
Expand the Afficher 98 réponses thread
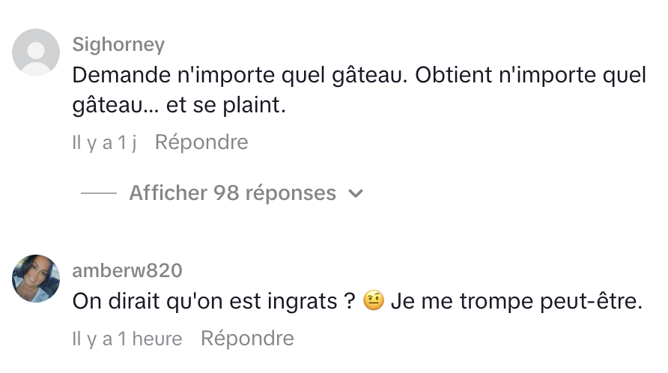[x=232, y=193]
